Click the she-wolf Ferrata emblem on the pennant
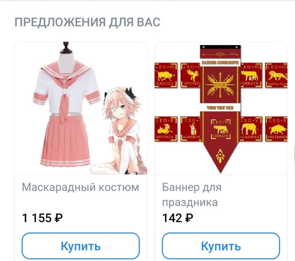295x261 pixels. pos(220,129)
